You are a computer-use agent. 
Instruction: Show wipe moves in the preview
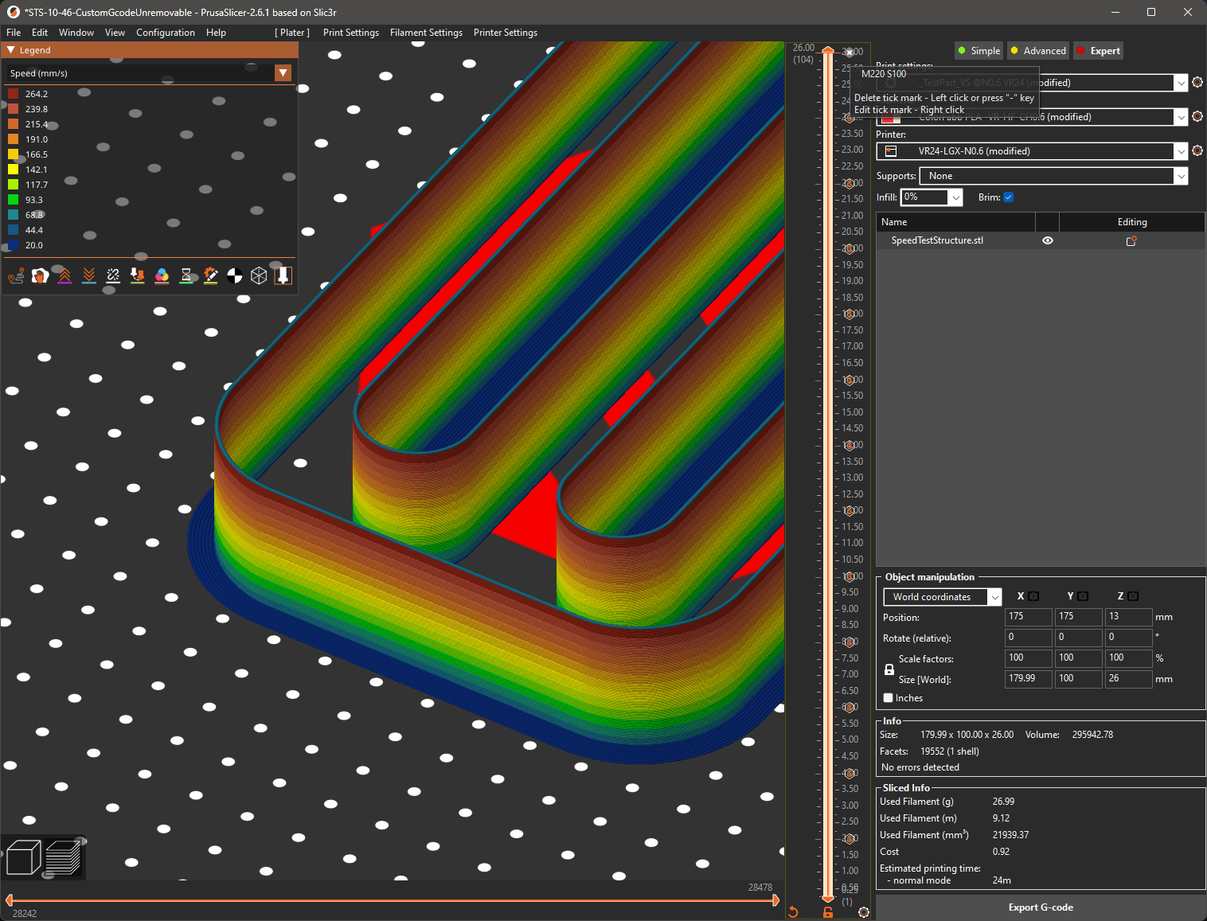[40, 275]
